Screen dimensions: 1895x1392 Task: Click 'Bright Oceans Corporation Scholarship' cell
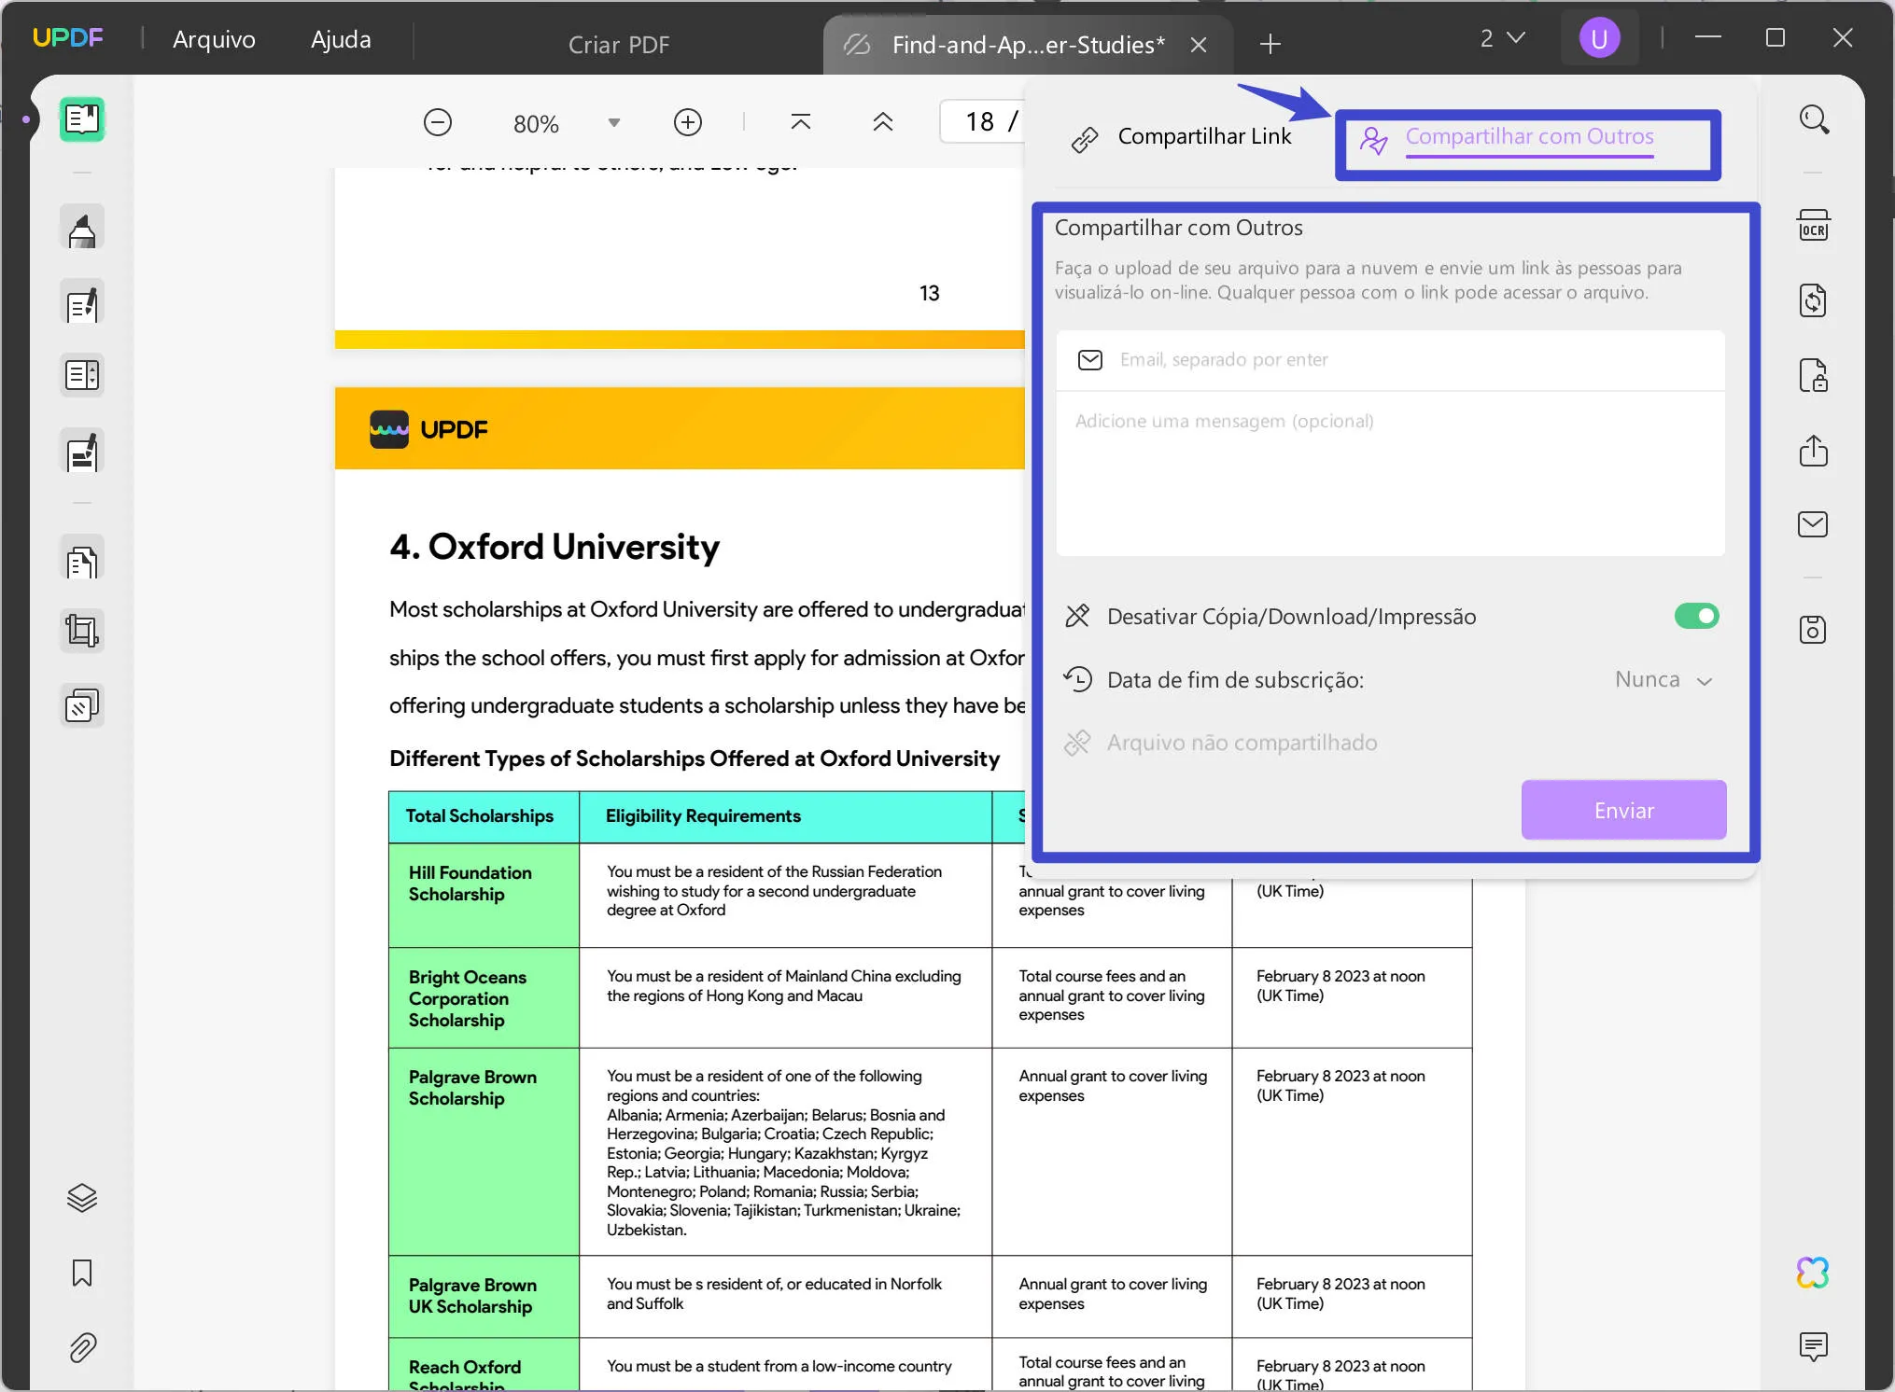(484, 998)
